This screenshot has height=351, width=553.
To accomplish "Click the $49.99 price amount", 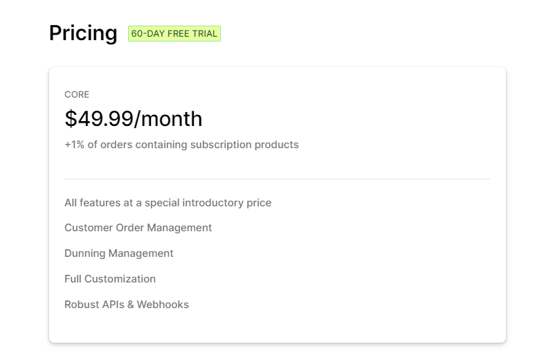I will [x=99, y=118].
